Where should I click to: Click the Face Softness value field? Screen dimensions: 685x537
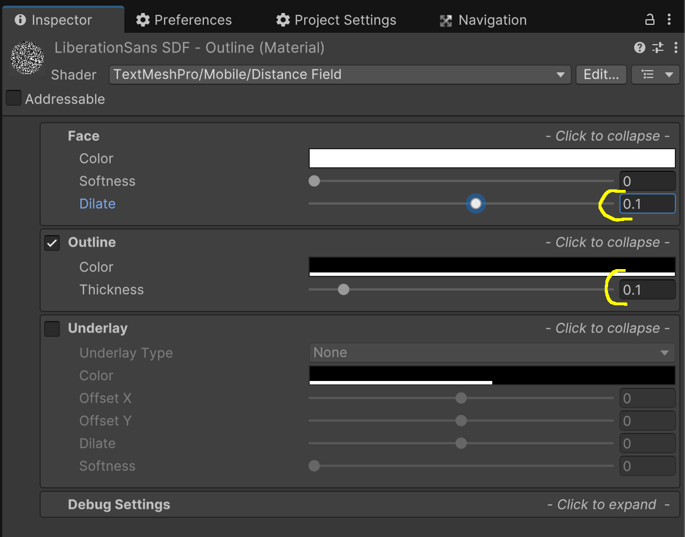(x=647, y=181)
